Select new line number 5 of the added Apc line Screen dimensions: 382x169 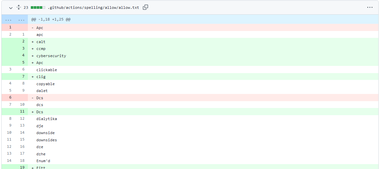tap(23, 62)
